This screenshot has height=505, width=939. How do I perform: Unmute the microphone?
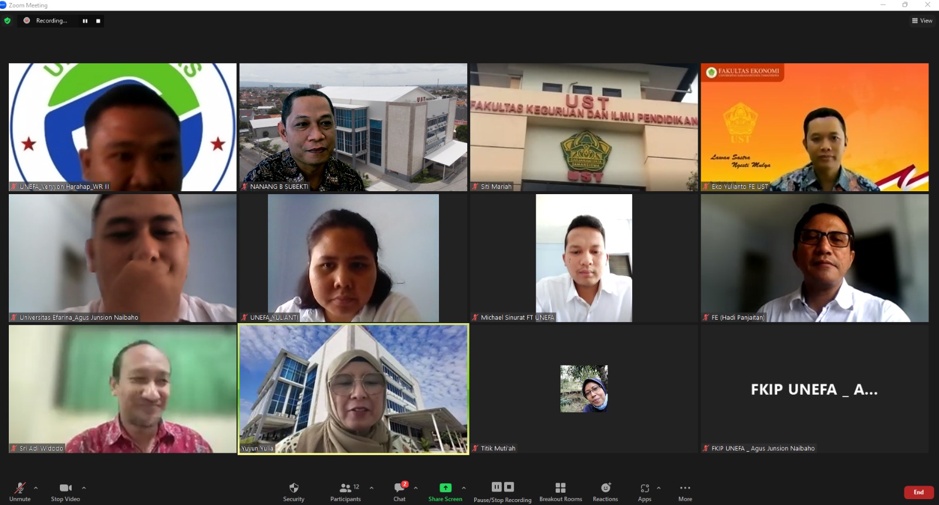pyautogui.click(x=20, y=492)
